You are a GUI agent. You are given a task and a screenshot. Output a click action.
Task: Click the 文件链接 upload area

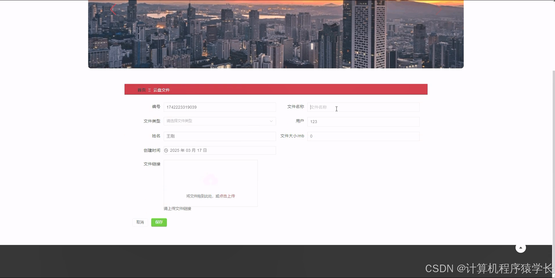coord(210,183)
